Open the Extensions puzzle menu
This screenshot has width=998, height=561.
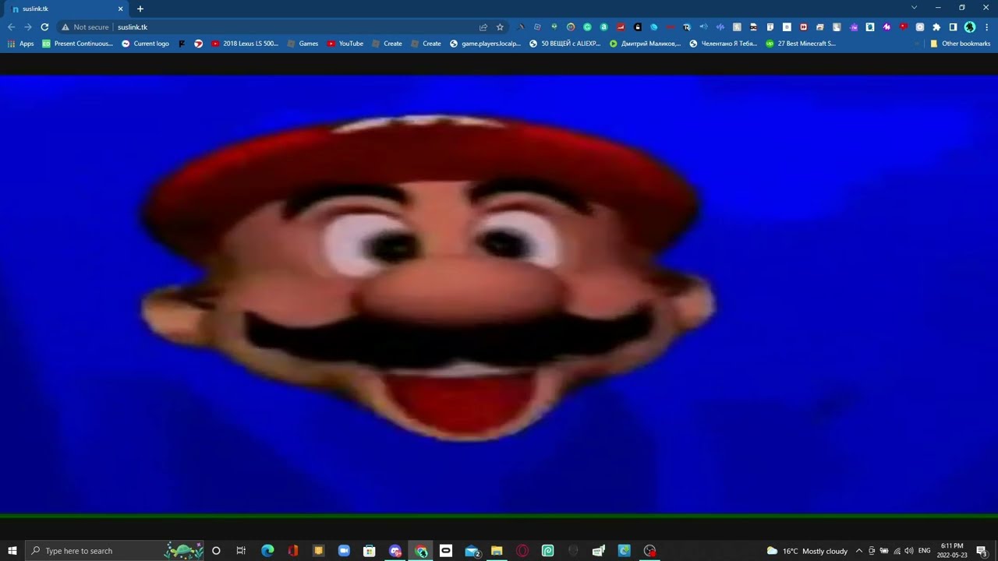936,26
